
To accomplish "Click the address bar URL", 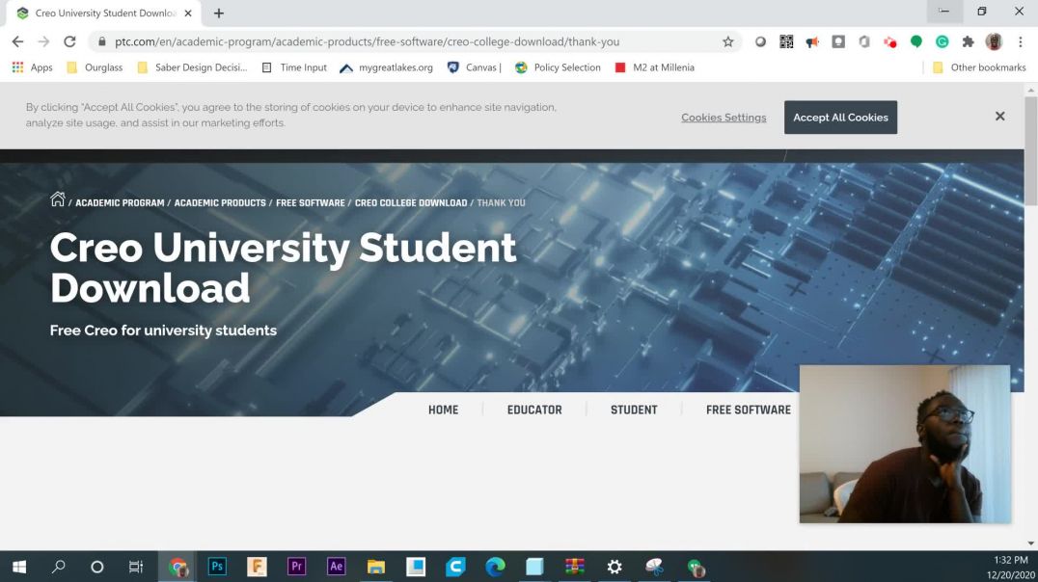I will click(x=367, y=41).
